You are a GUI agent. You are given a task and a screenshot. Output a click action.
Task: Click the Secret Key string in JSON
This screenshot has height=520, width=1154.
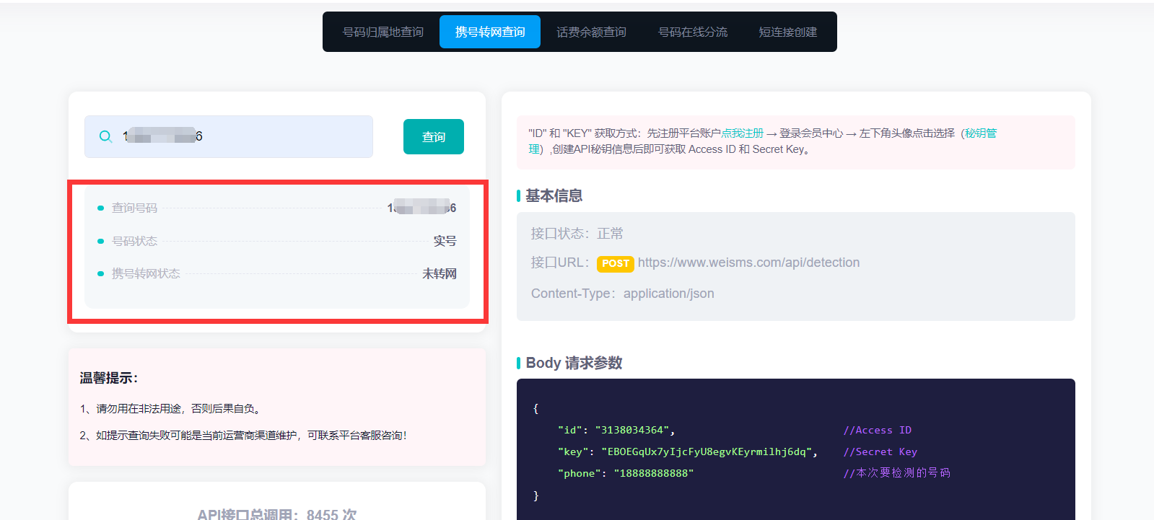(707, 452)
